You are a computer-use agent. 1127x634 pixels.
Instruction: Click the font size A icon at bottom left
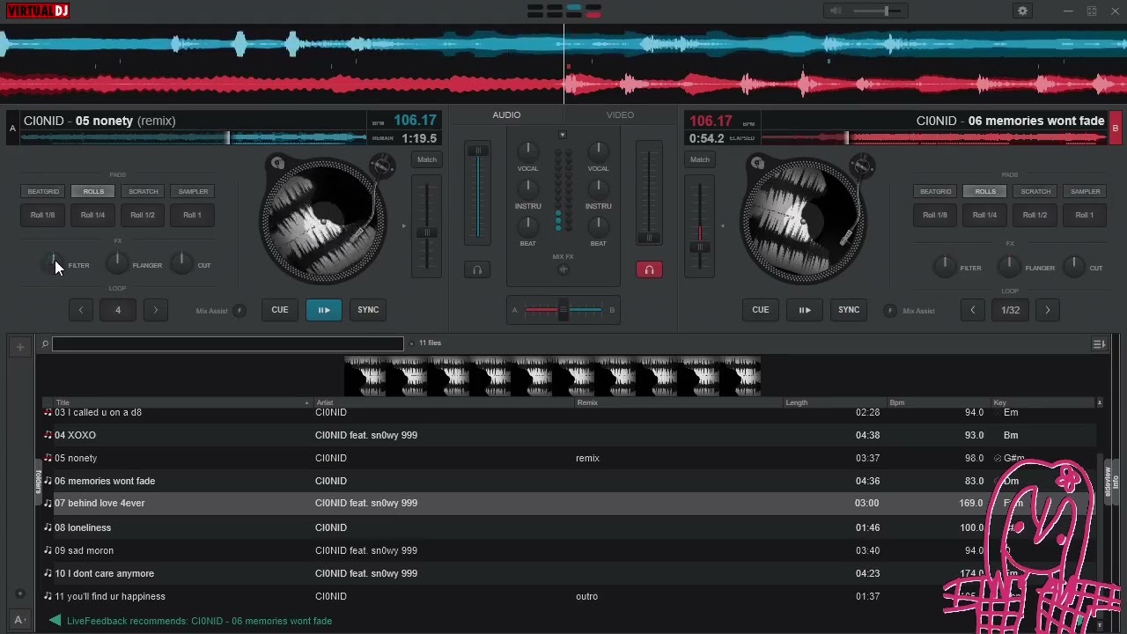19,620
